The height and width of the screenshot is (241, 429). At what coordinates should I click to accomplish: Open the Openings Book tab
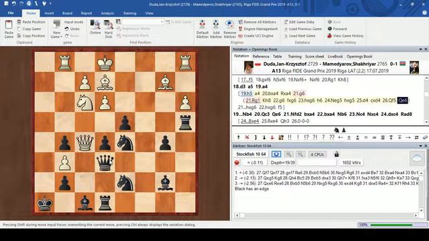pyautogui.click(x=359, y=56)
